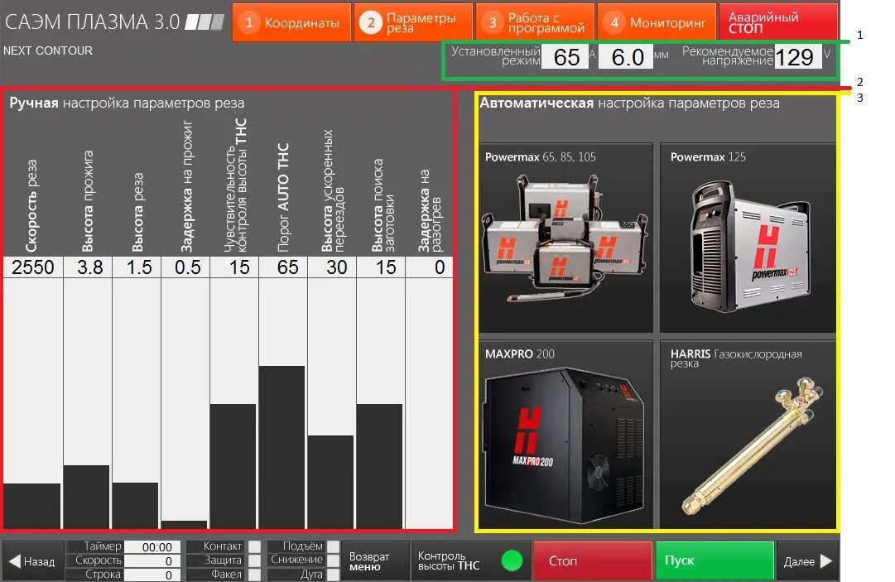895x582 pixels.
Task: Click the Таймер 00:00 readout
Action: point(152,547)
